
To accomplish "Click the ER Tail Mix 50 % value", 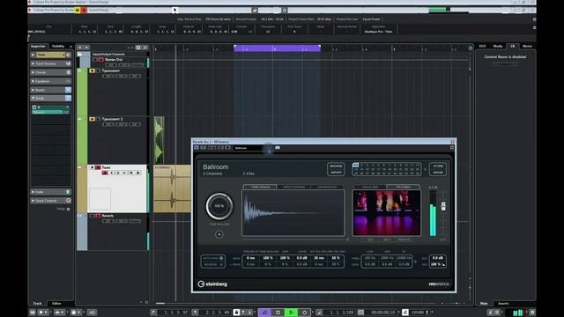I will 336,258.
